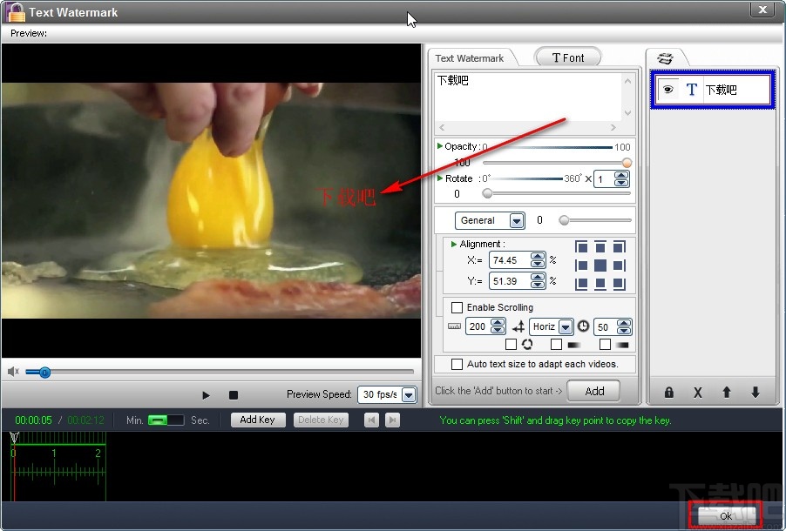
Task: Align watermark to middle-right
Action: [619, 265]
